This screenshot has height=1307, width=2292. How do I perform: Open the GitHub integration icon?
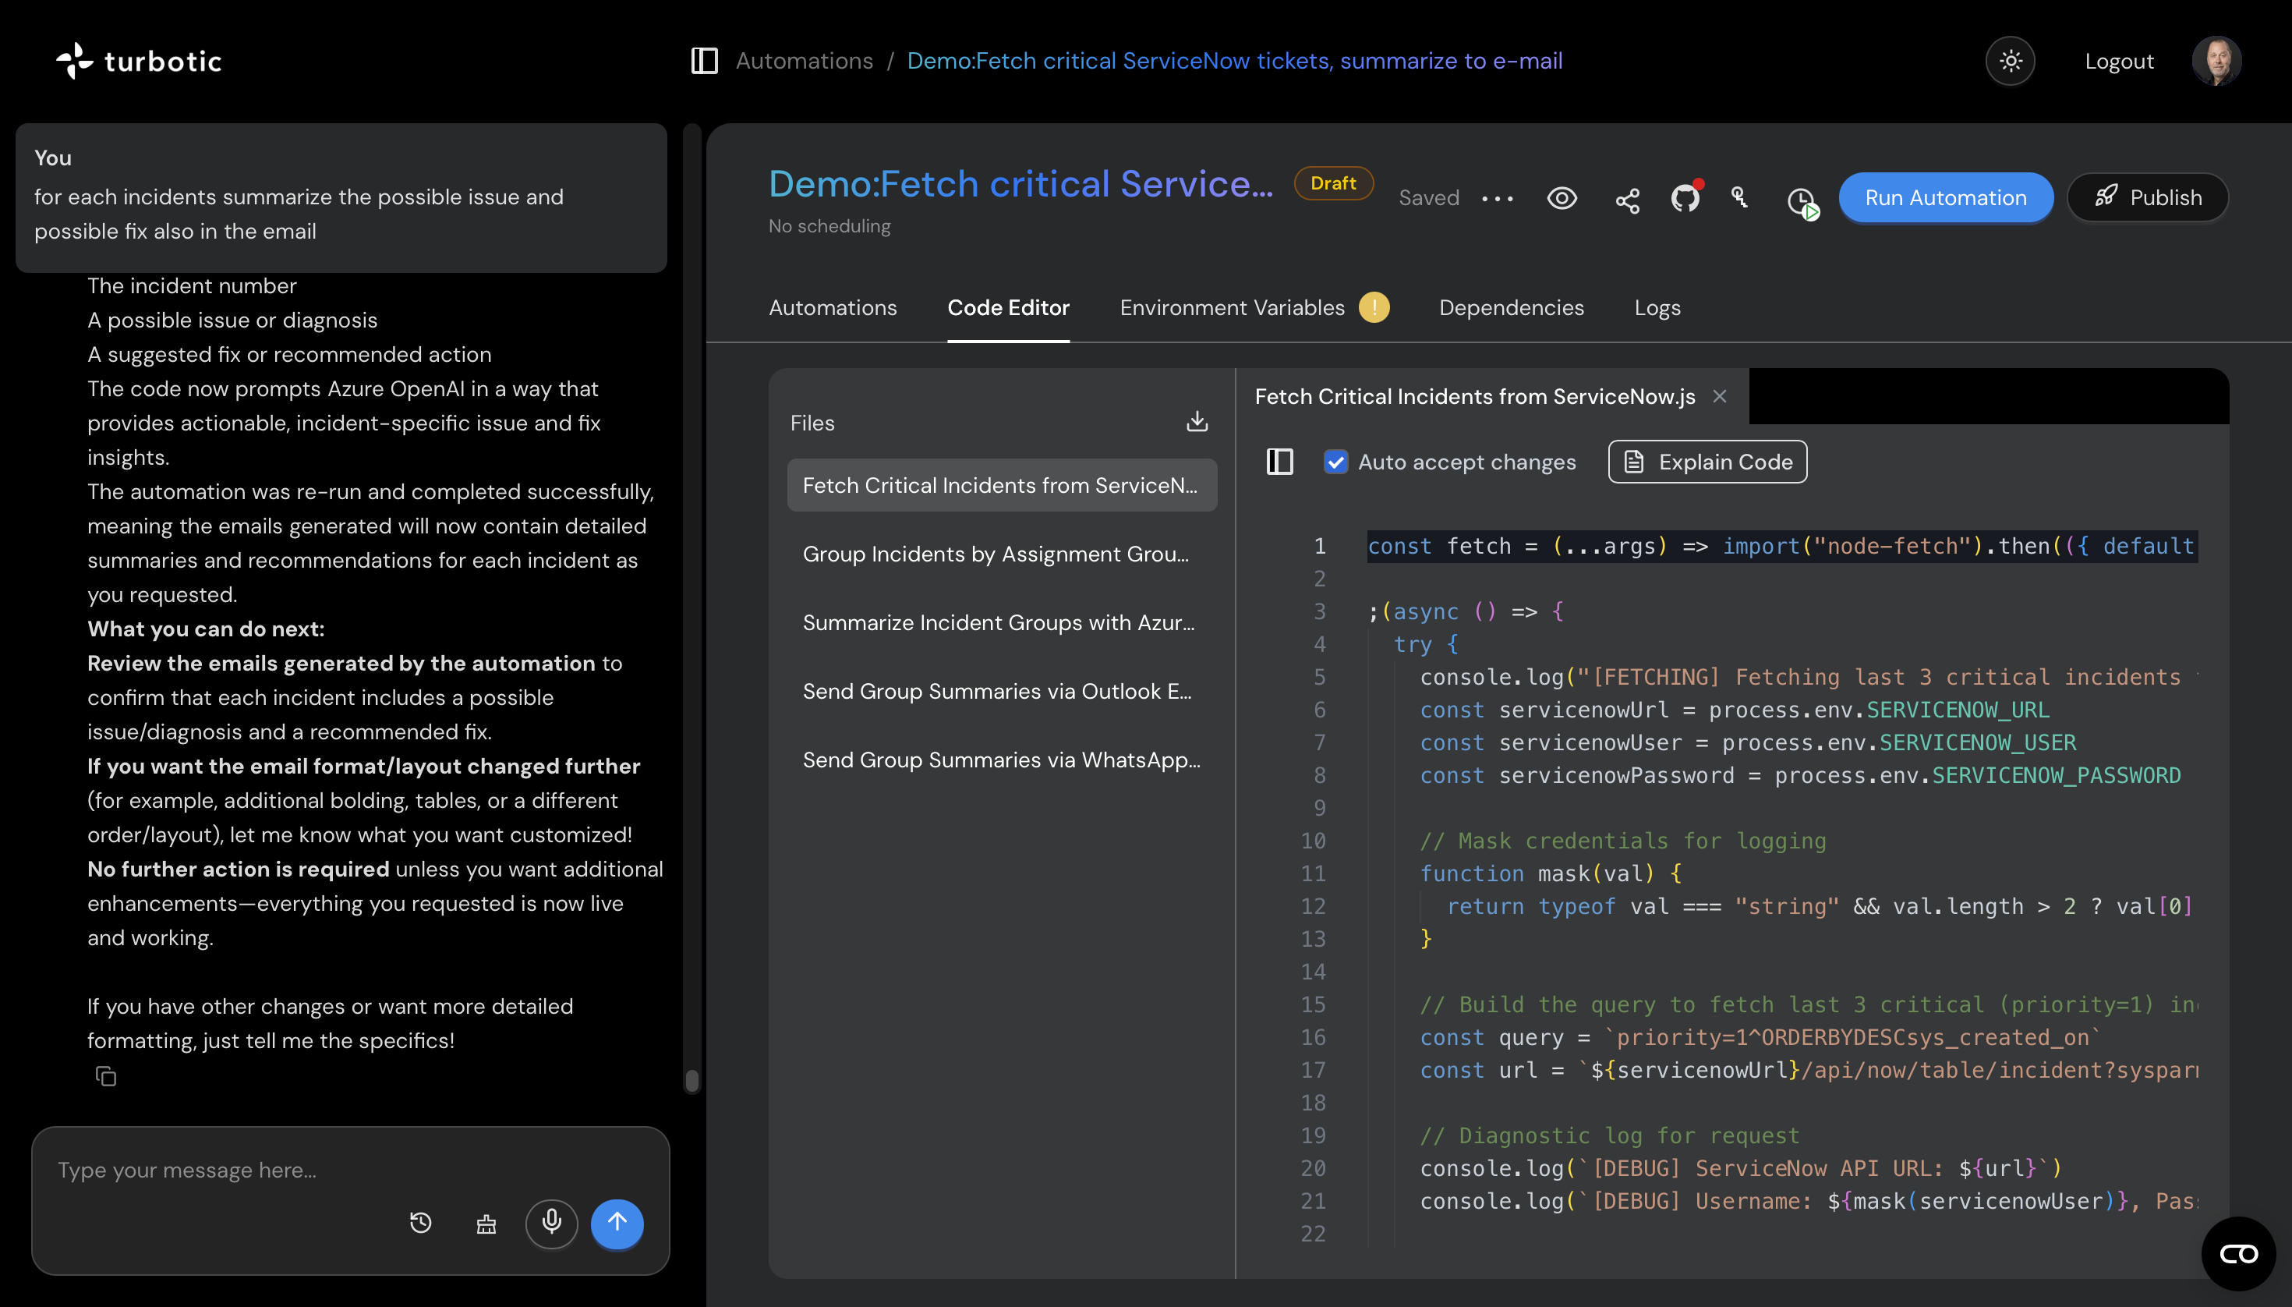(1685, 198)
